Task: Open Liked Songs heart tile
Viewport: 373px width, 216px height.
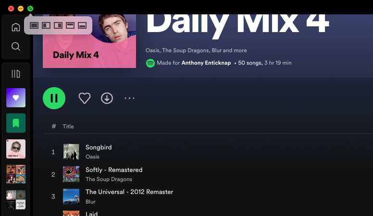Action: point(16,98)
